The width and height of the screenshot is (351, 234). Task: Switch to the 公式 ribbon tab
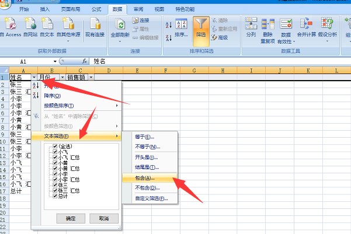96,9
